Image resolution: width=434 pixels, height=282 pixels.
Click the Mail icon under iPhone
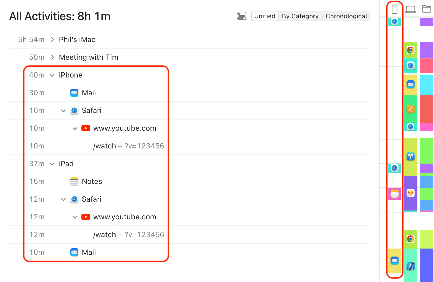point(74,93)
